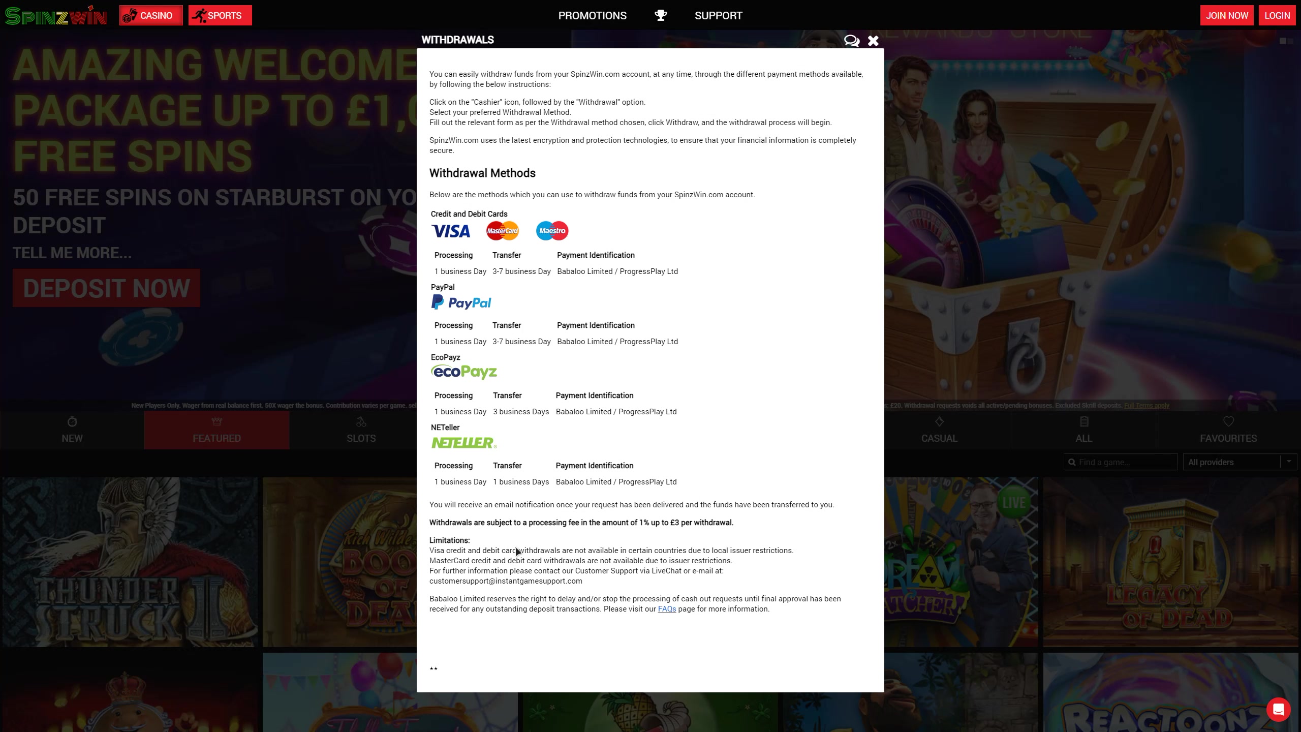The image size is (1301, 732).
Task: Follow the FAQs link in withdrawal text
Action: pos(666,609)
